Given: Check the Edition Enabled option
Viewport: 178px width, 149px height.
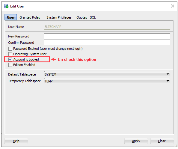Looking at the screenshot, I should tap(10, 65).
